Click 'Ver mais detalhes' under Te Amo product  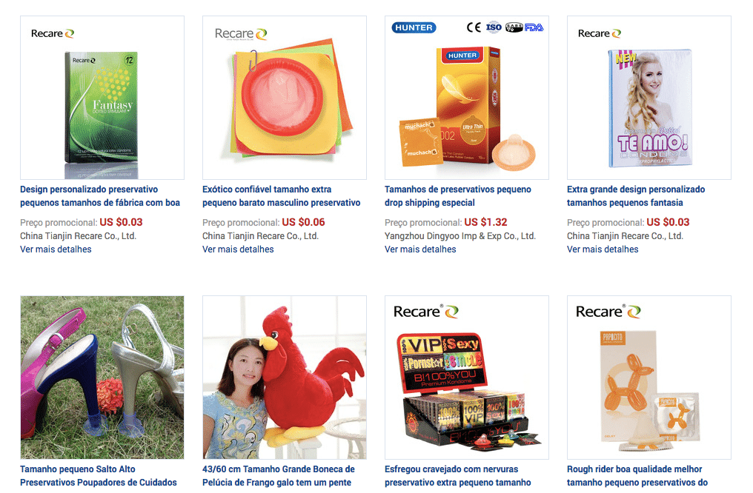pyautogui.click(x=603, y=249)
